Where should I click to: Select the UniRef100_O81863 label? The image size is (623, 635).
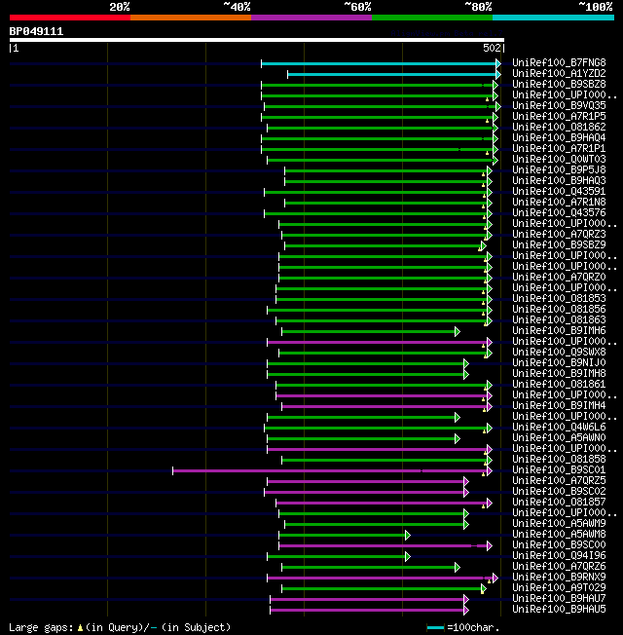pos(559,319)
